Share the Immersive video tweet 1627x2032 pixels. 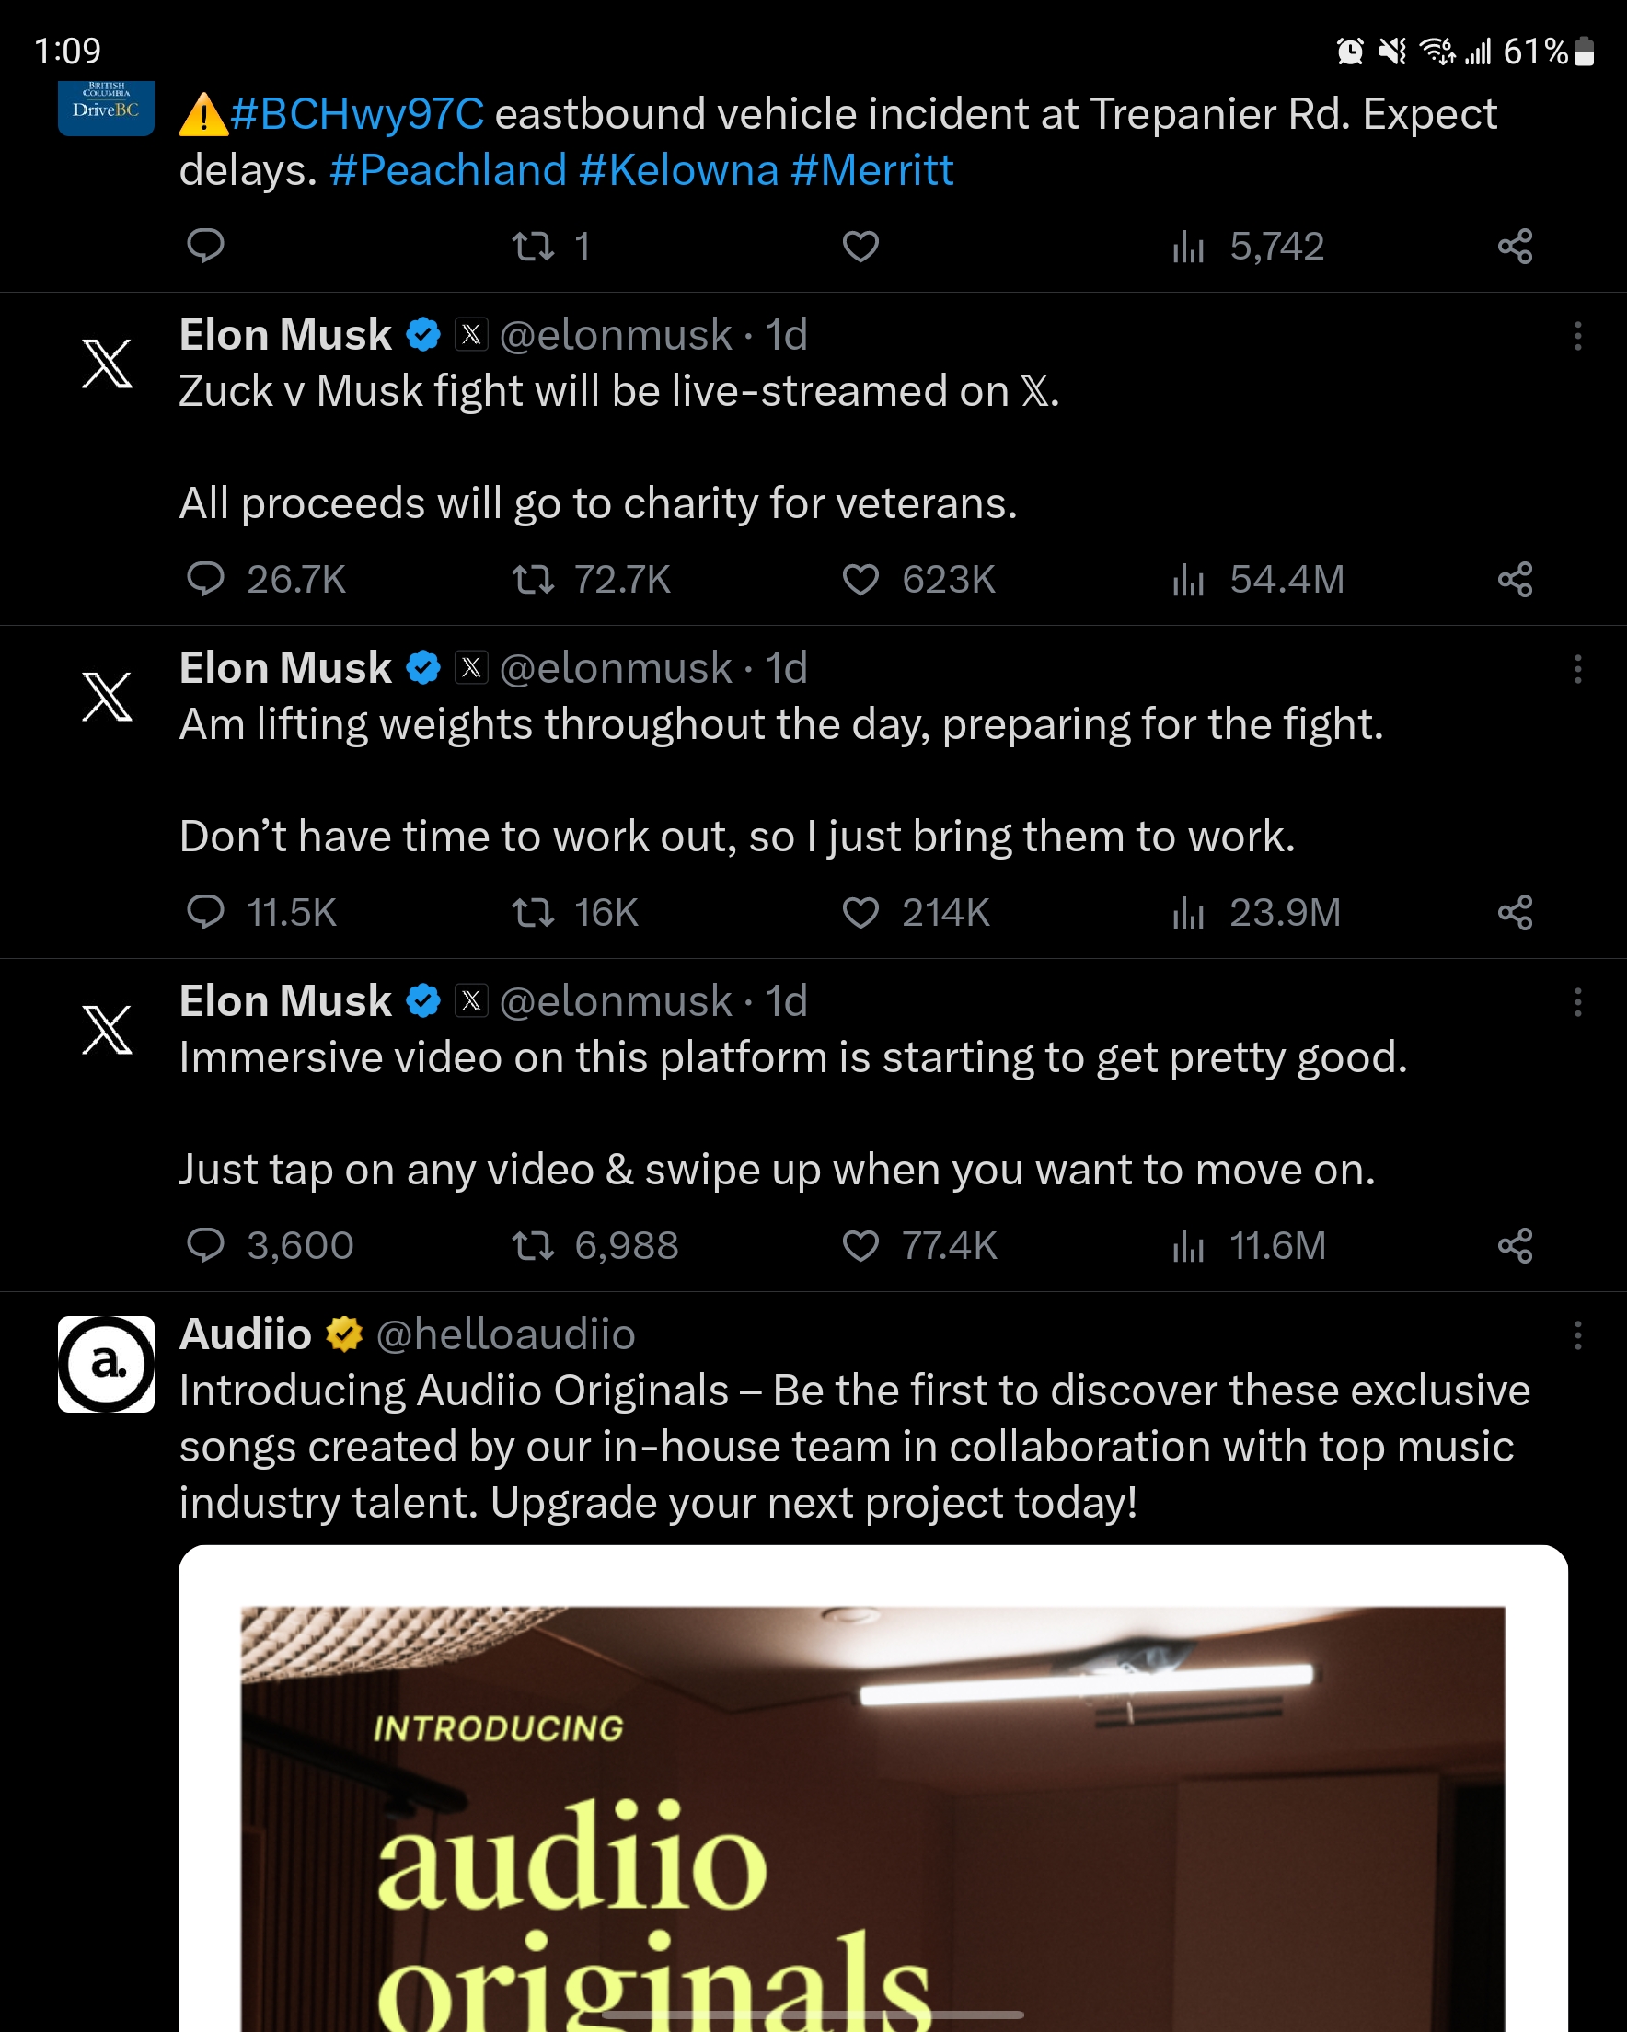(1515, 1246)
